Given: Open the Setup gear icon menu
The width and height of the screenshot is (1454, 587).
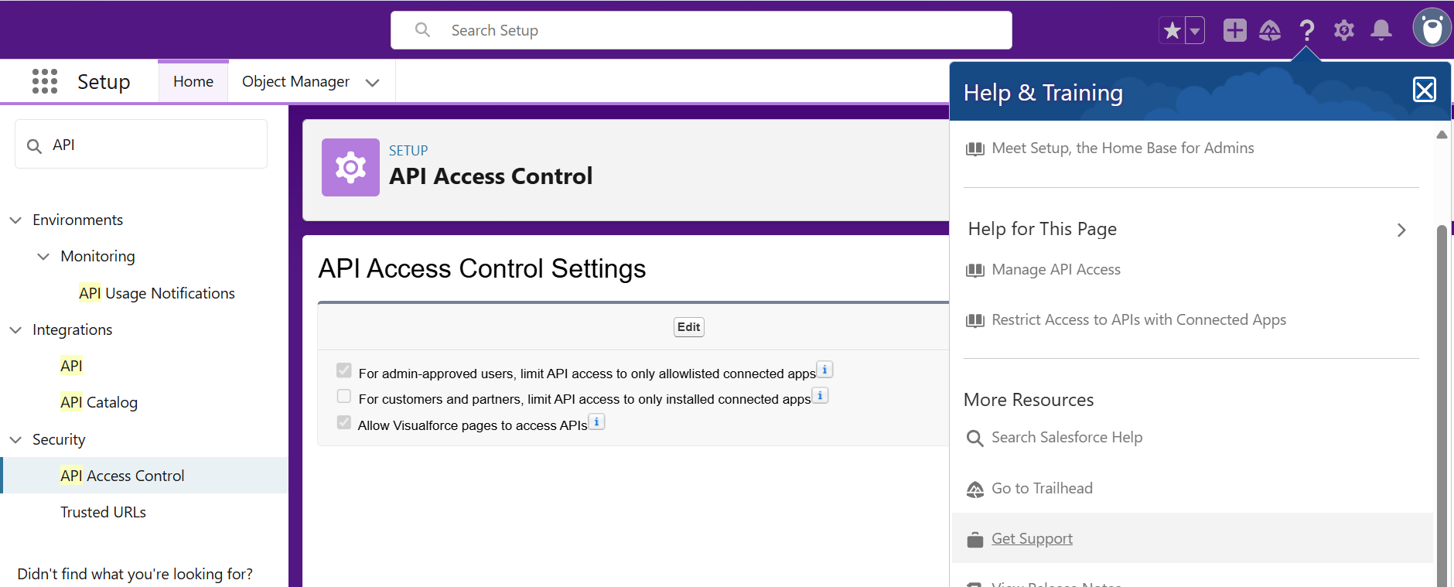Looking at the screenshot, I should (1344, 31).
